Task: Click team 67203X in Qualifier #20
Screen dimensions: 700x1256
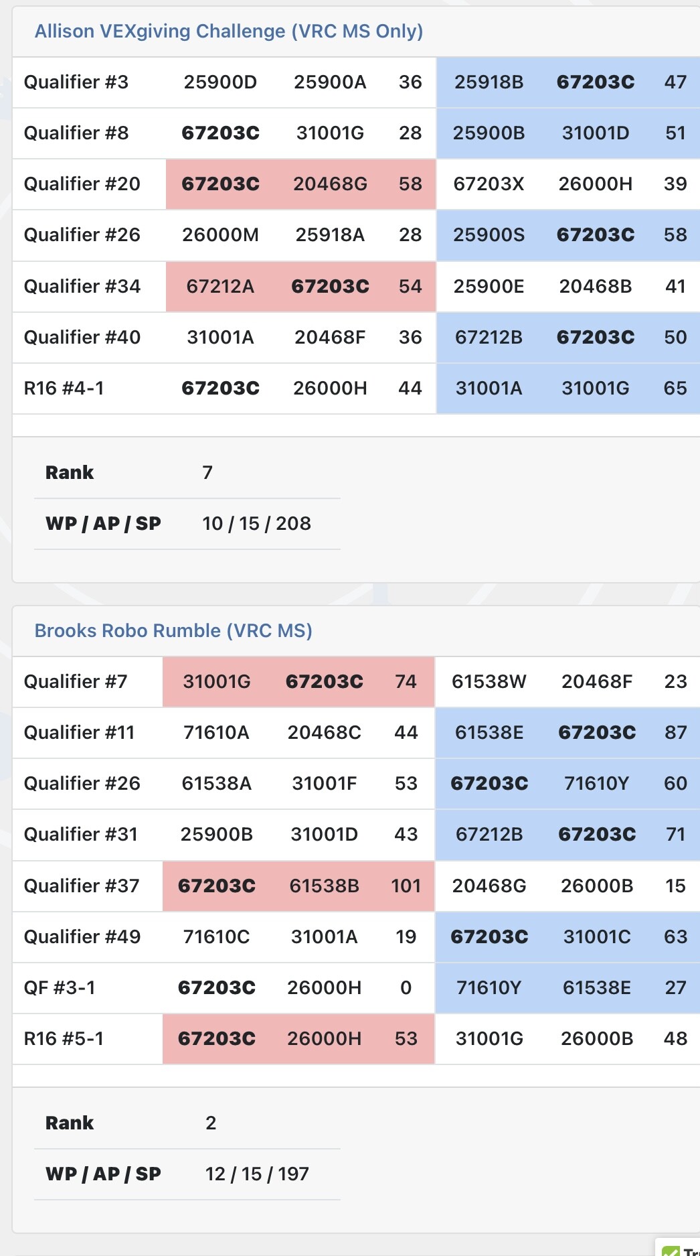Action: [489, 184]
